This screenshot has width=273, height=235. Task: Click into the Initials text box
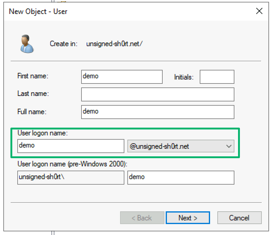tap(217, 77)
